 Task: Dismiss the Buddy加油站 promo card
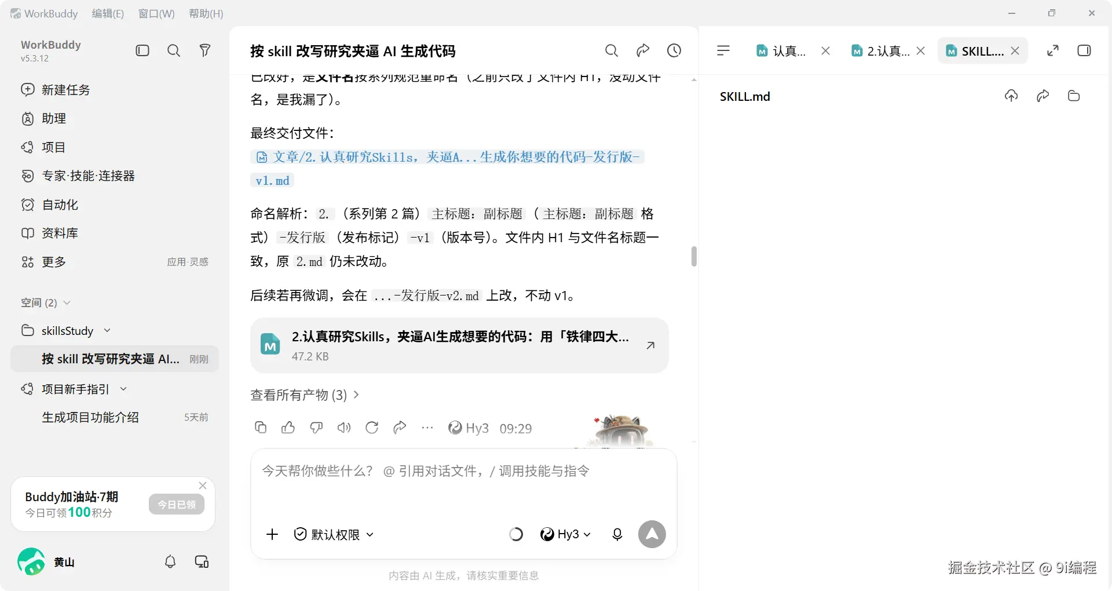coord(203,486)
